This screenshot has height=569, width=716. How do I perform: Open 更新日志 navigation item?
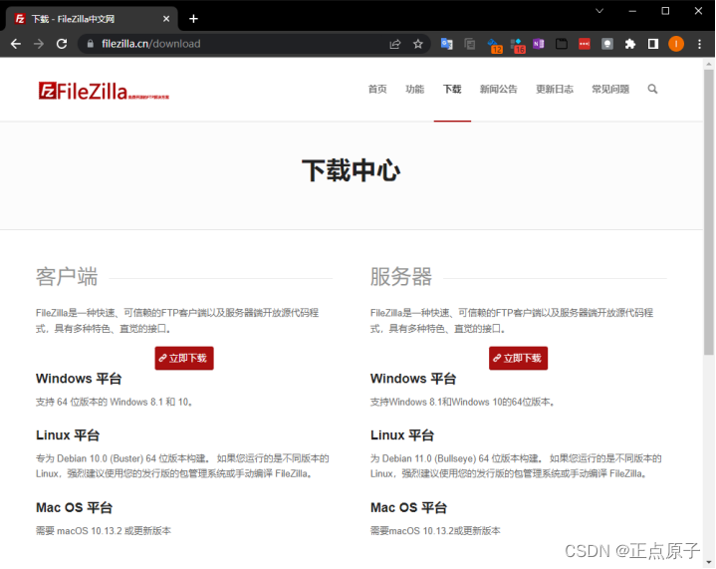click(555, 89)
